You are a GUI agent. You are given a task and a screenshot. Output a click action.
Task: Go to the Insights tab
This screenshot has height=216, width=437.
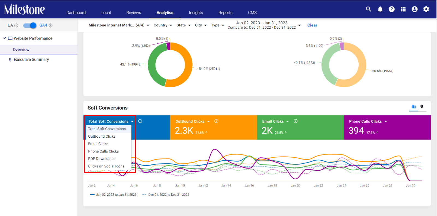[196, 13]
